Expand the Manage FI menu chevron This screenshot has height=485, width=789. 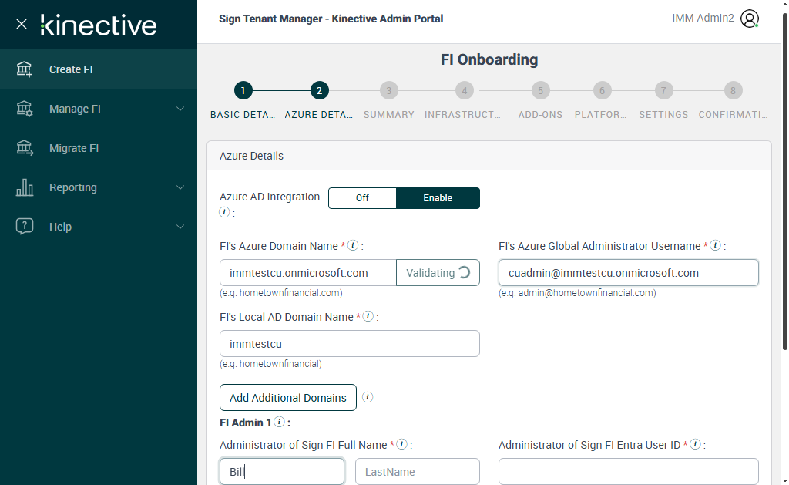pyautogui.click(x=180, y=109)
